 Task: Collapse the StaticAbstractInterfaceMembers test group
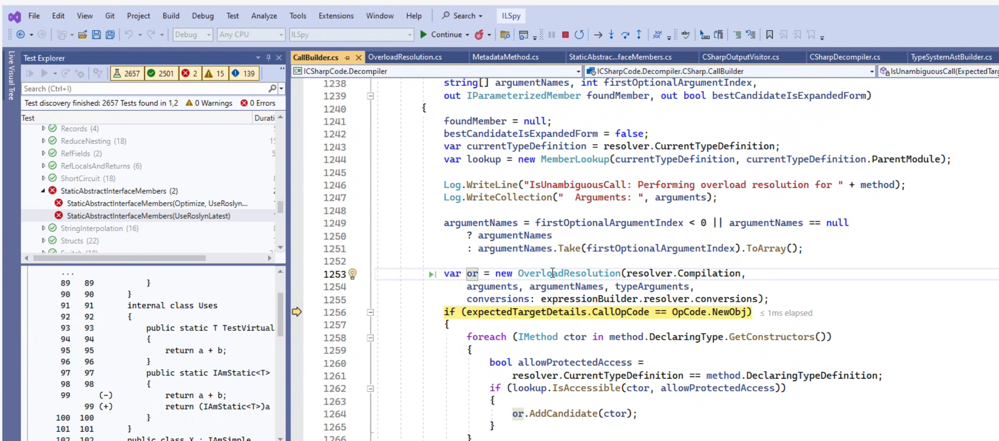pos(43,191)
